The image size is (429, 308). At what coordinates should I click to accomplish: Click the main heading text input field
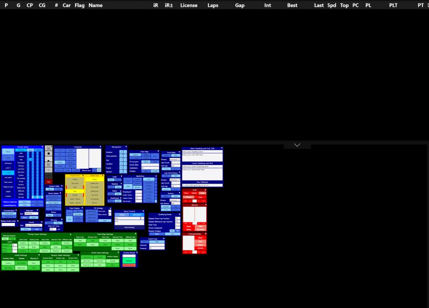[x=202, y=152]
